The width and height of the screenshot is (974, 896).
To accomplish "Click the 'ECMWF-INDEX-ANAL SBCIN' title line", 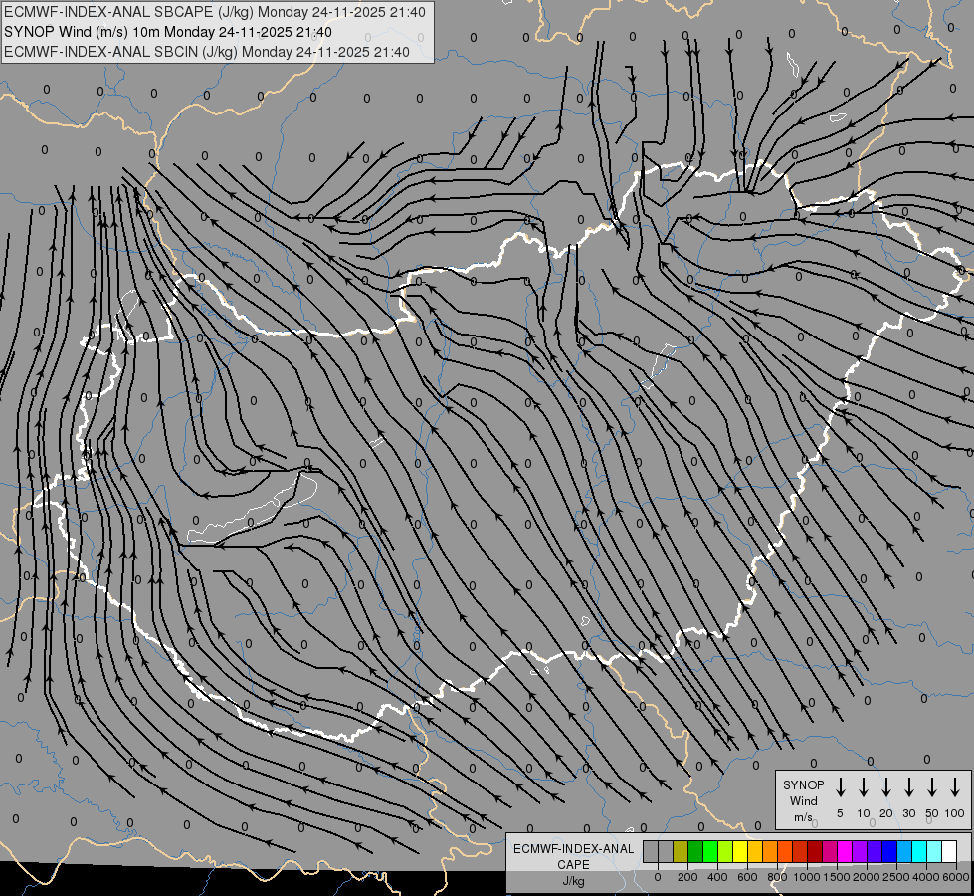I will click(x=207, y=52).
